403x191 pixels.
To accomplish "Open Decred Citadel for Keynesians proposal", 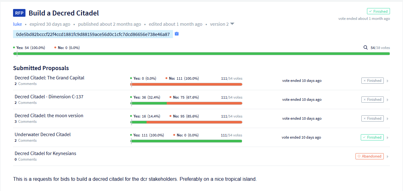I will pos(45,153).
